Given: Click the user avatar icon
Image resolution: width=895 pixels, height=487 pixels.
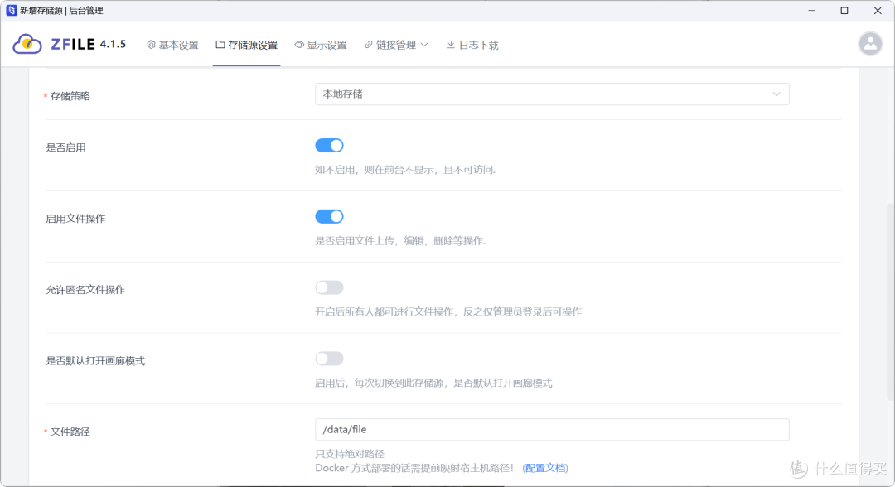Looking at the screenshot, I should (870, 44).
